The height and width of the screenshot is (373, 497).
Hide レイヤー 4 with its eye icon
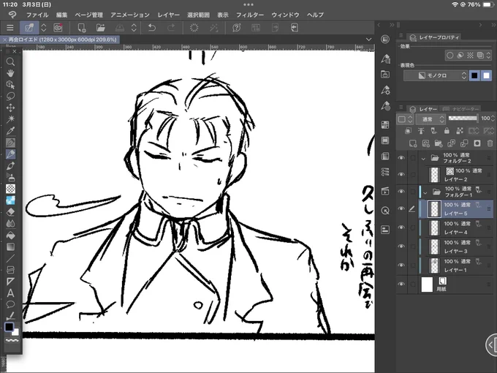click(x=401, y=227)
